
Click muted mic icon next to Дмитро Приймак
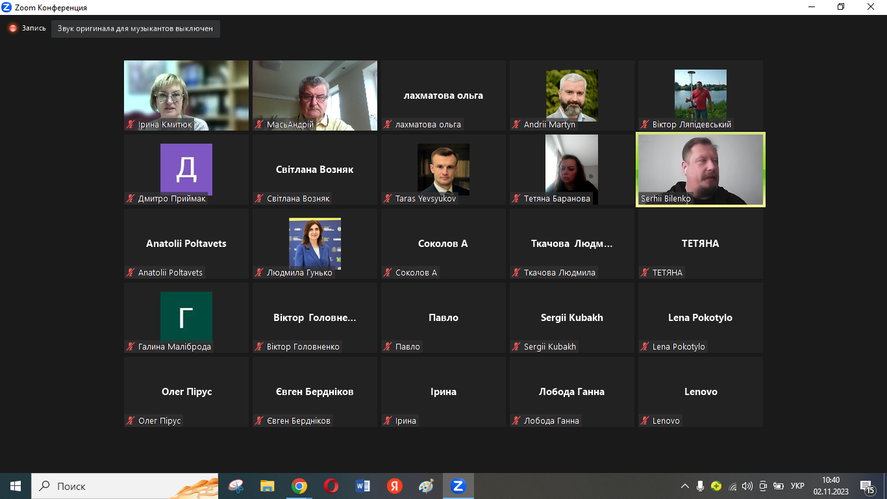tap(131, 199)
